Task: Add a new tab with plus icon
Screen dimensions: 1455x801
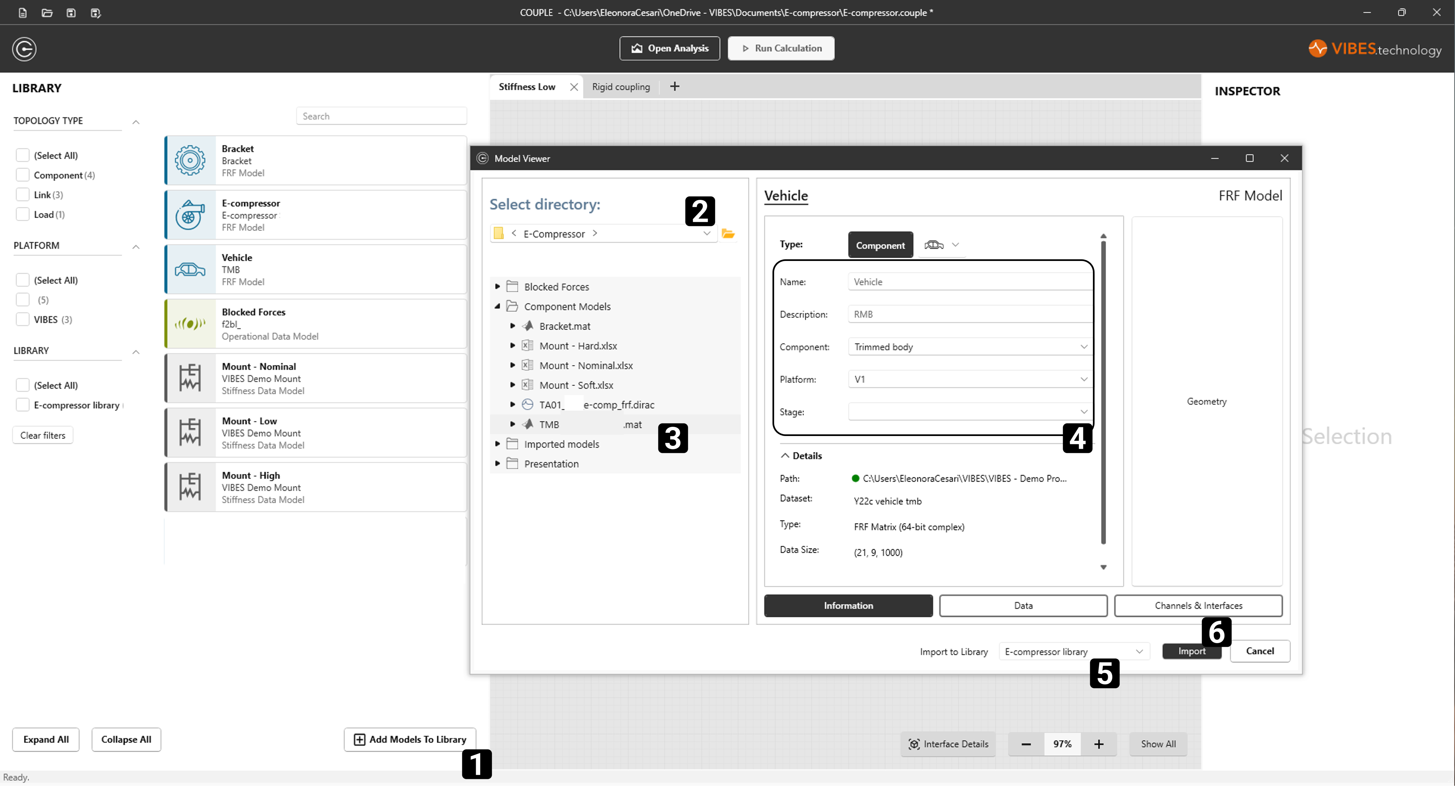Action: pyautogui.click(x=674, y=86)
